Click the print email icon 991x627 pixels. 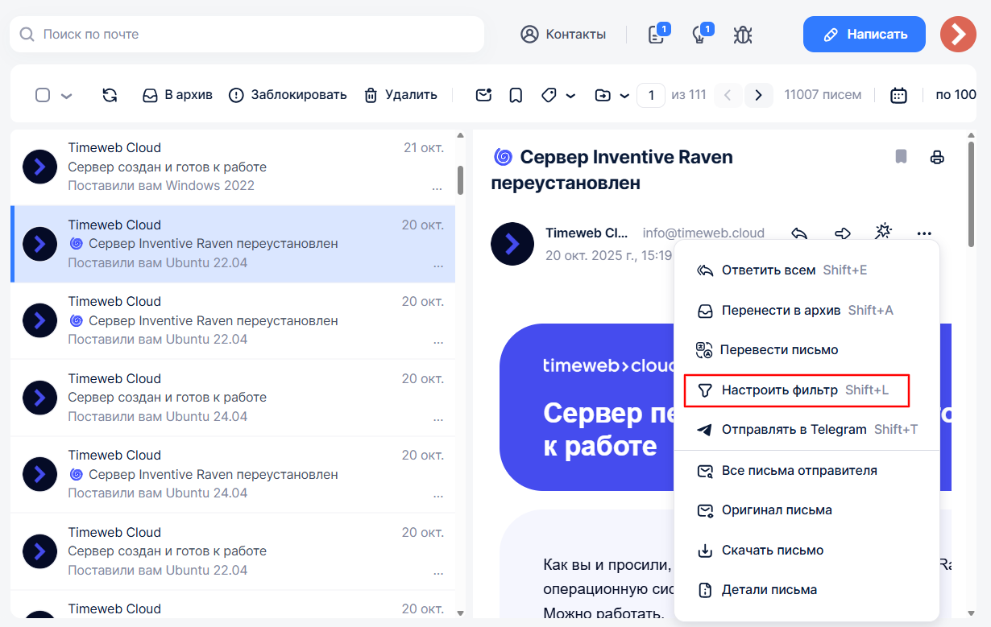click(x=936, y=157)
